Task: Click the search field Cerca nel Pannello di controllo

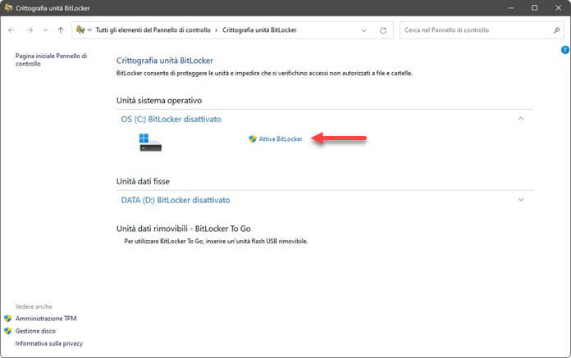Action: [480, 30]
